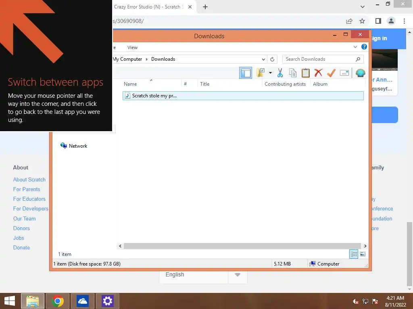
Task: Open Chrome three-dot menu
Action: click(x=404, y=21)
